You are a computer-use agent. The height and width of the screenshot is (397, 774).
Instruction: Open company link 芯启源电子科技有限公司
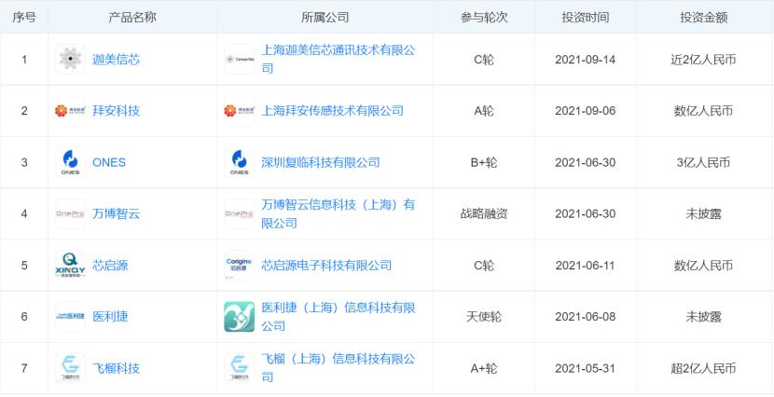(x=326, y=266)
